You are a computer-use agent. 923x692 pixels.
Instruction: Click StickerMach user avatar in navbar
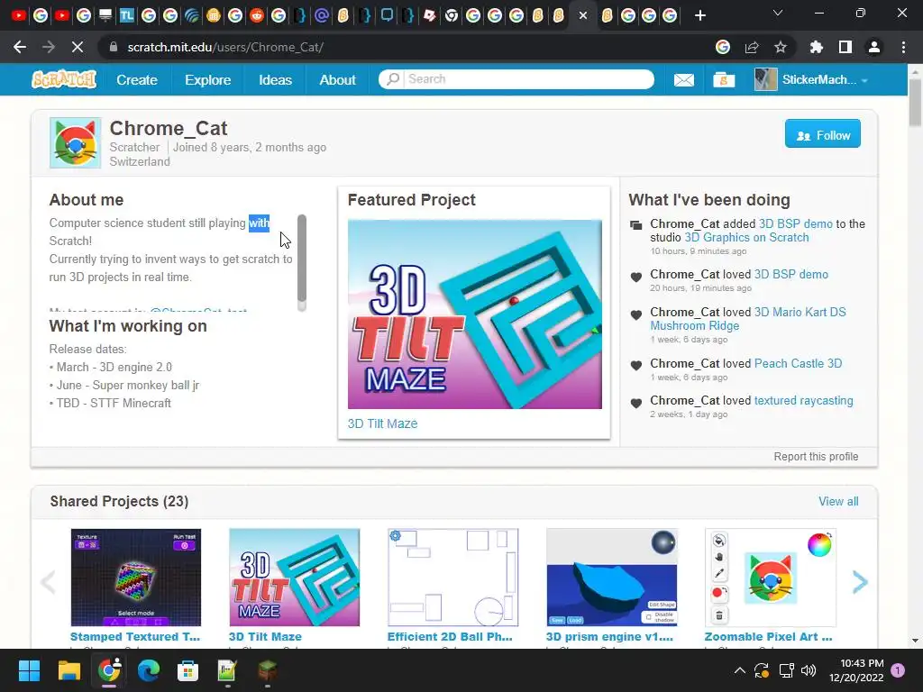(x=765, y=79)
